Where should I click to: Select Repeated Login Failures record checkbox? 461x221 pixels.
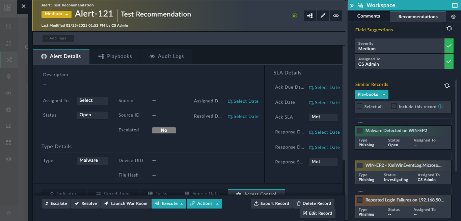360,200
